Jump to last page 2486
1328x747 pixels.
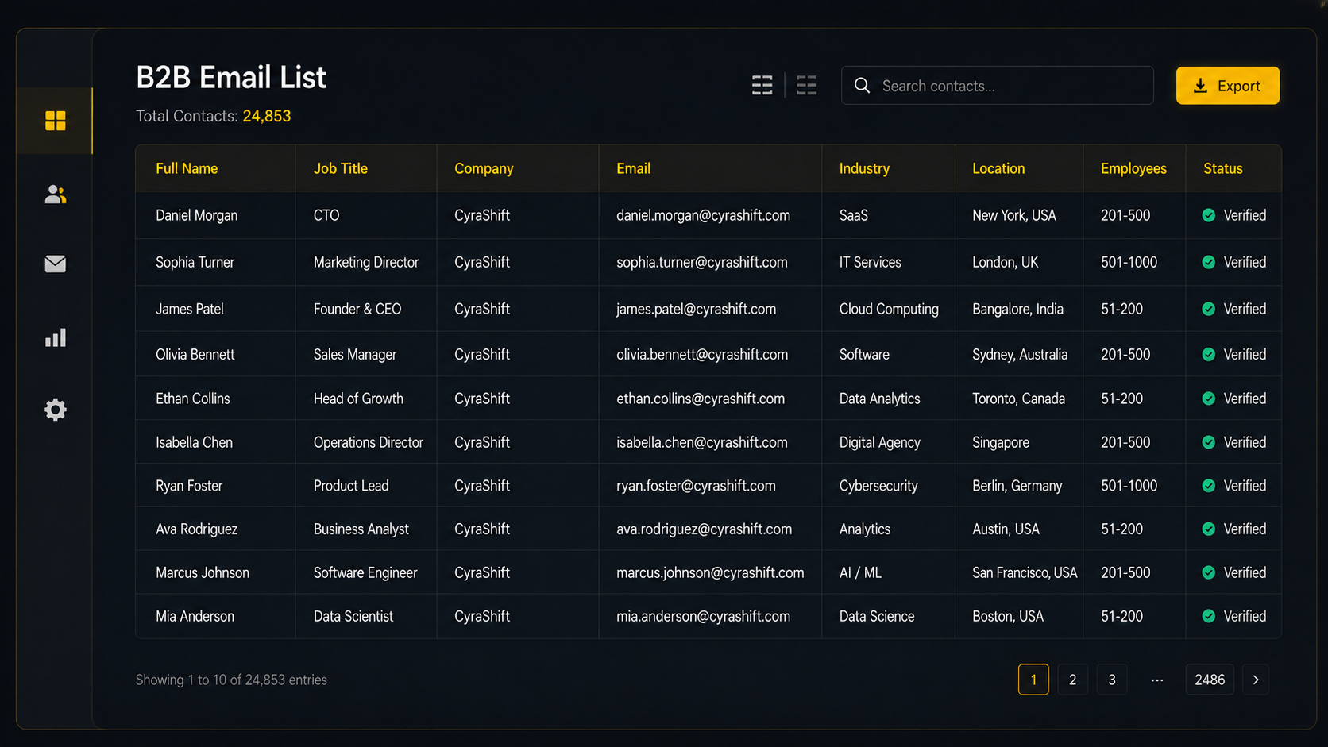[1210, 680]
